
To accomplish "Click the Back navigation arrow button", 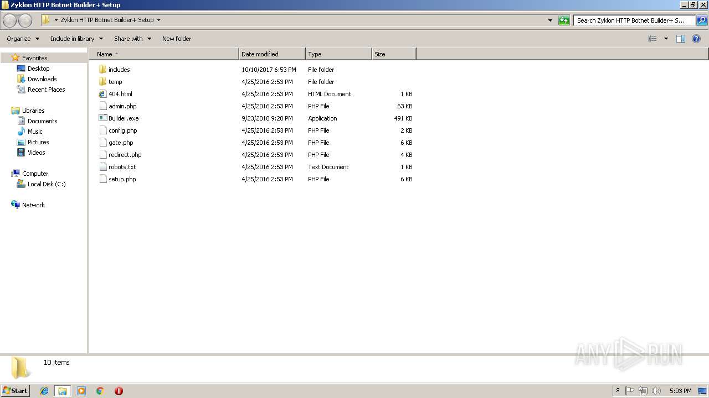I will (x=10, y=20).
